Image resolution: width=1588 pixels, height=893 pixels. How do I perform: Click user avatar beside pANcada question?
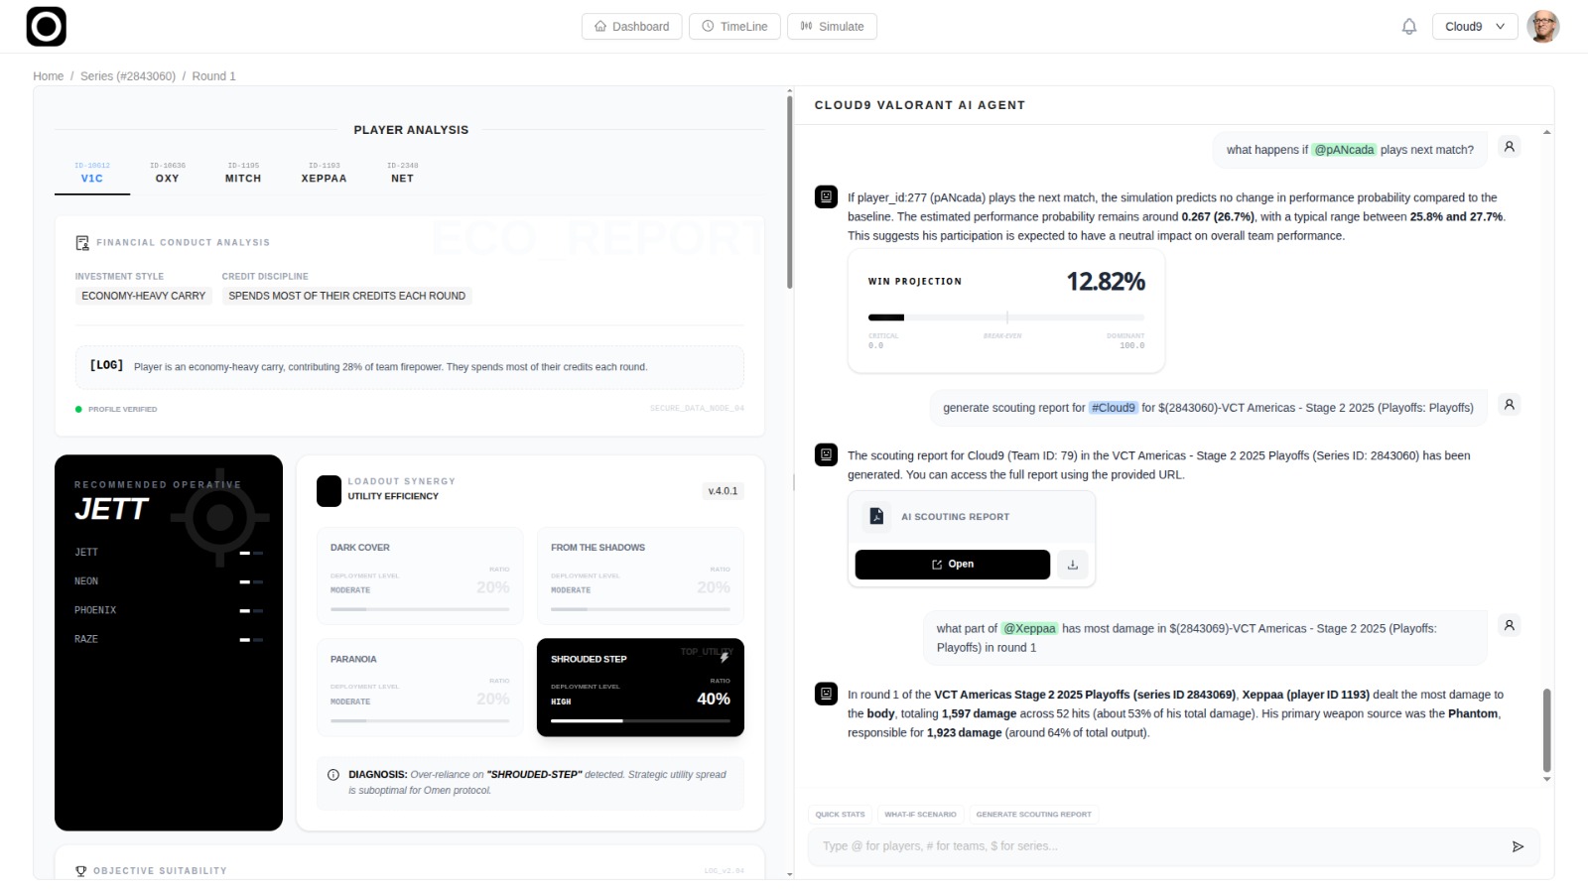click(x=1510, y=147)
